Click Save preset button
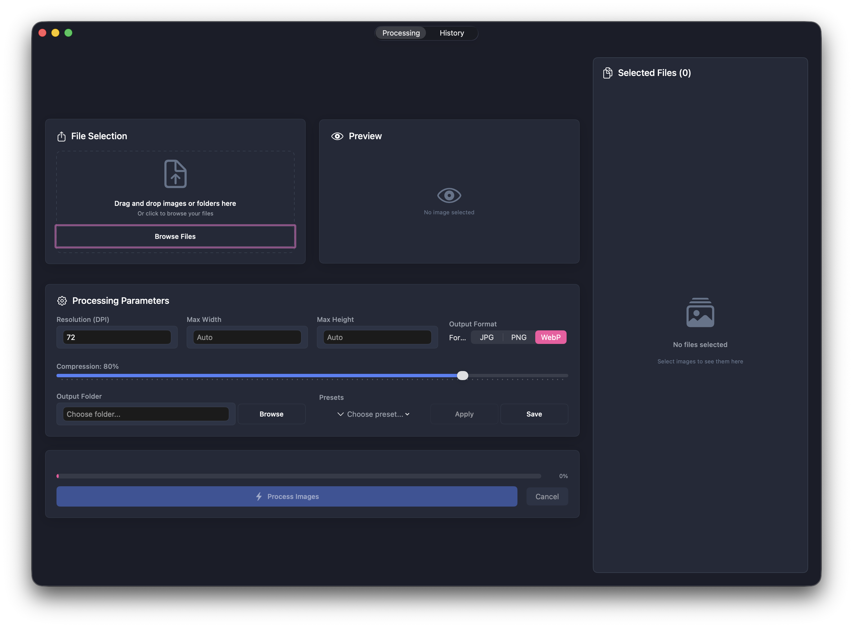This screenshot has width=853, height=628. pos(534,414)
